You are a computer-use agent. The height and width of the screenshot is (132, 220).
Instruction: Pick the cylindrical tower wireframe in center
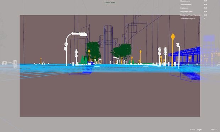click(108, 44)
